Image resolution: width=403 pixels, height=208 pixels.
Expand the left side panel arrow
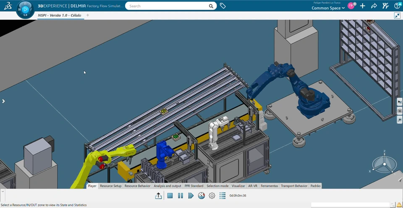(x=3, y=101)
